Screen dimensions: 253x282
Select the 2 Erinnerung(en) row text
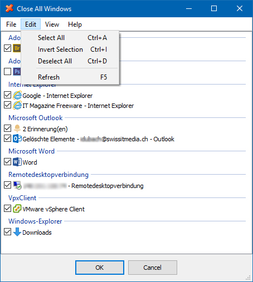[x=45, y=129]
